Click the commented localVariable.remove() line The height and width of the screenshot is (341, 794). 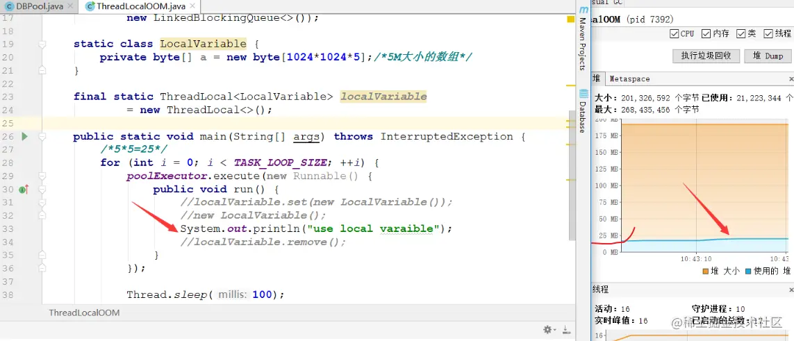tap(263, 242)
